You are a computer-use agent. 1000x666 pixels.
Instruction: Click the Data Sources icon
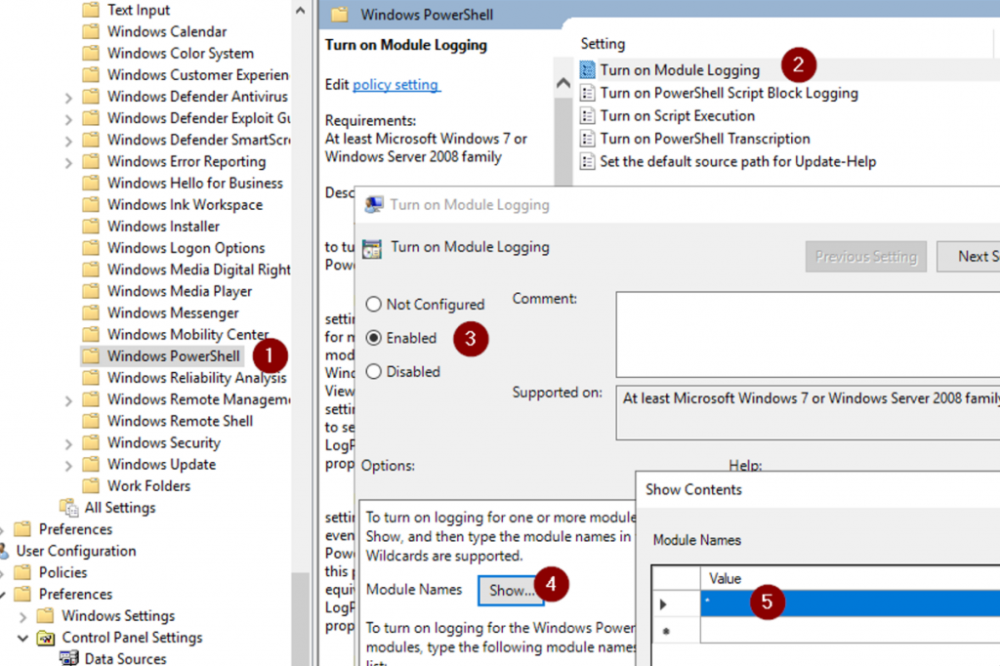(69, 658)
